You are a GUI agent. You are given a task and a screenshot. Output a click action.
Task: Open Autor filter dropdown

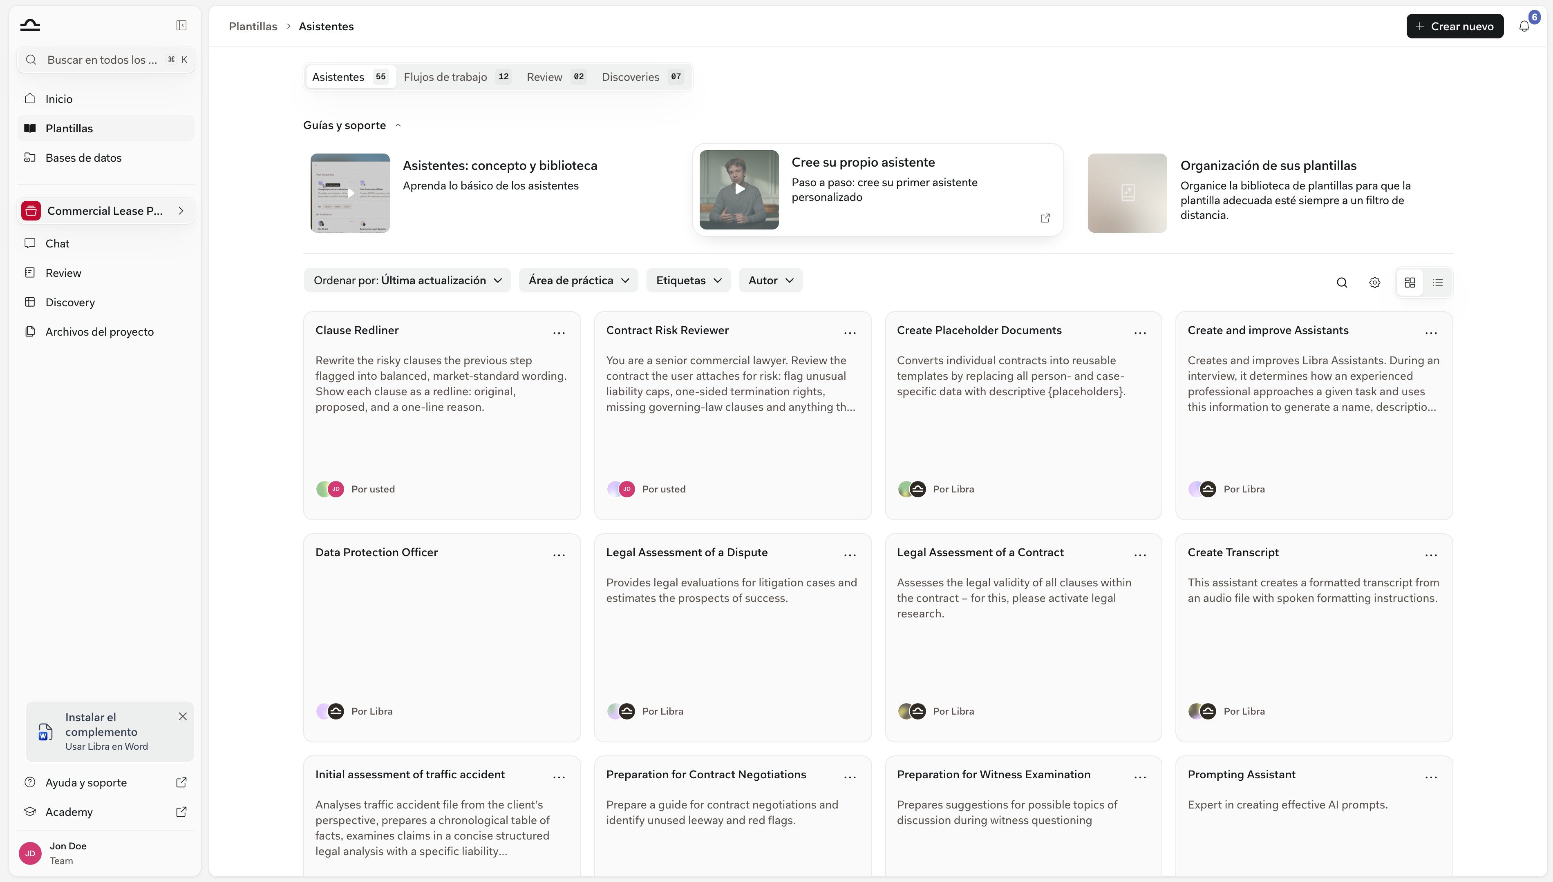click(770, 281)
